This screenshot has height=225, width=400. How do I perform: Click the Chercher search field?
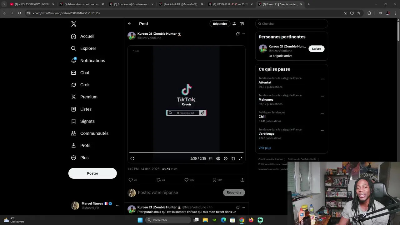(292, 24)
